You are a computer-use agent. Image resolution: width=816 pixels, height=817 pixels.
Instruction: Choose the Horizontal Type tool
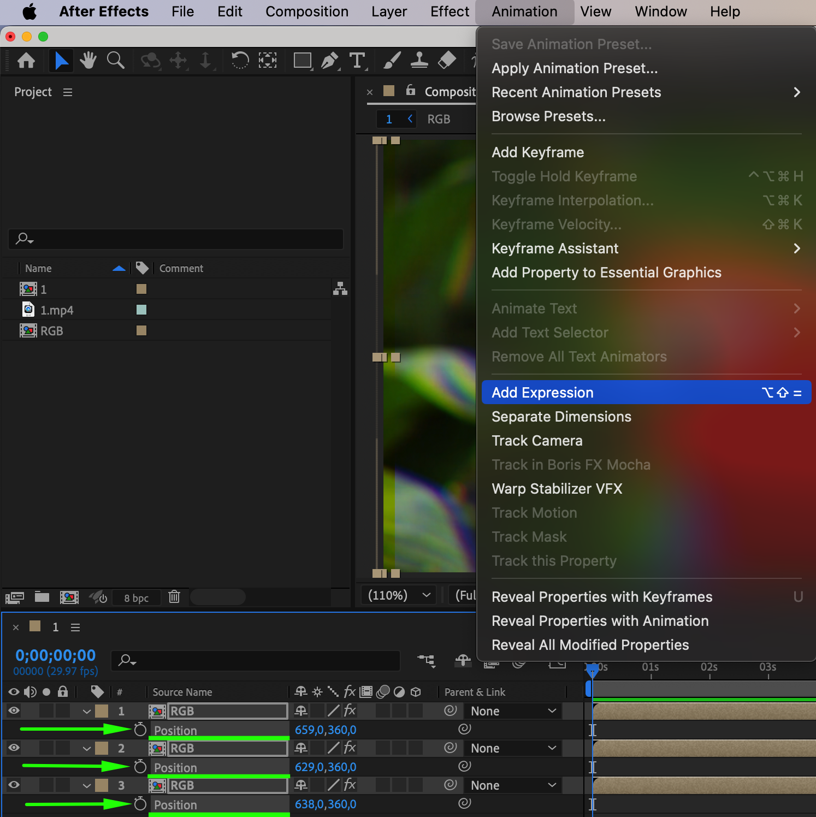pos(357,60)
